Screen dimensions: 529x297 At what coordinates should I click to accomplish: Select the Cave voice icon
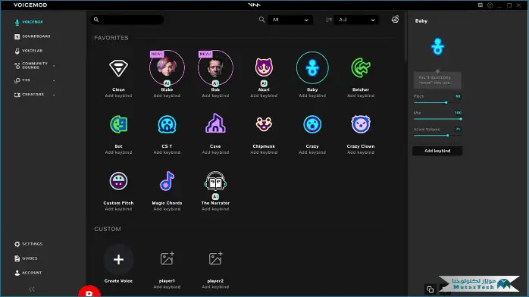point(215,123)
